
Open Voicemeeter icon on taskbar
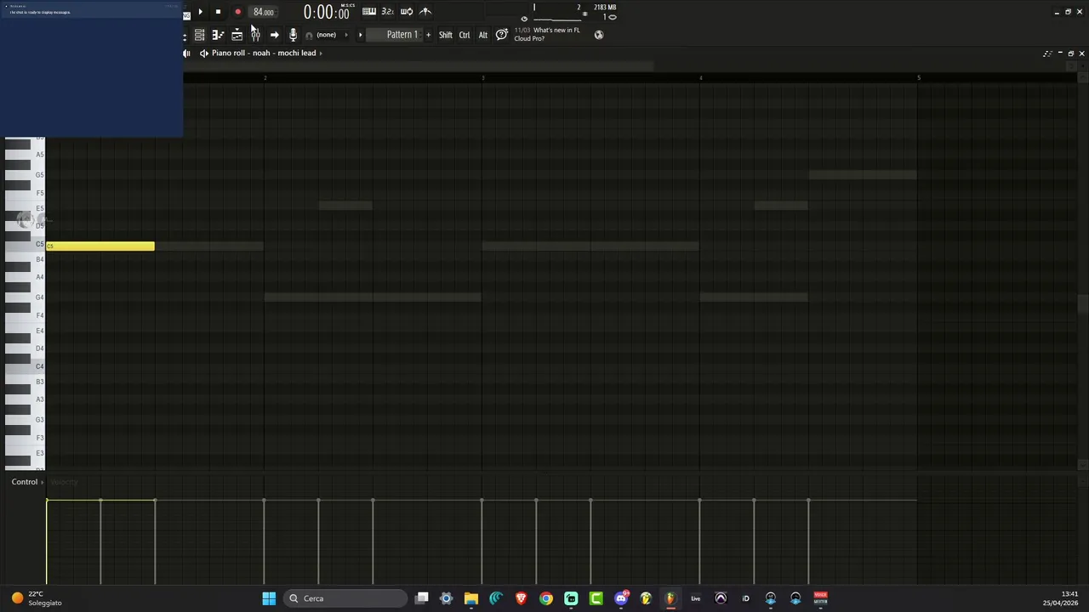point(820,598)
